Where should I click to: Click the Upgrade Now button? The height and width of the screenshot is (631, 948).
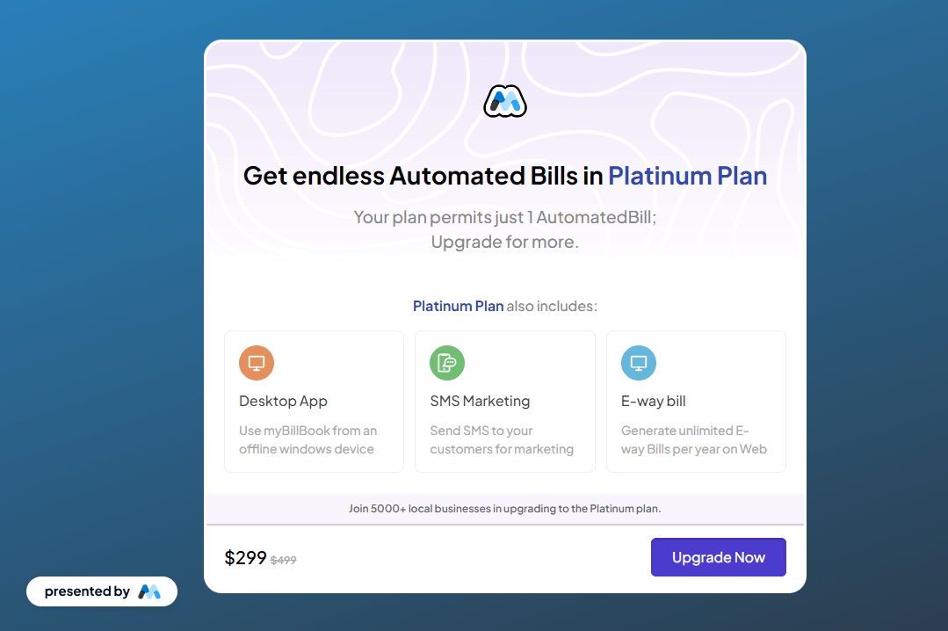(x=719, y=557)
